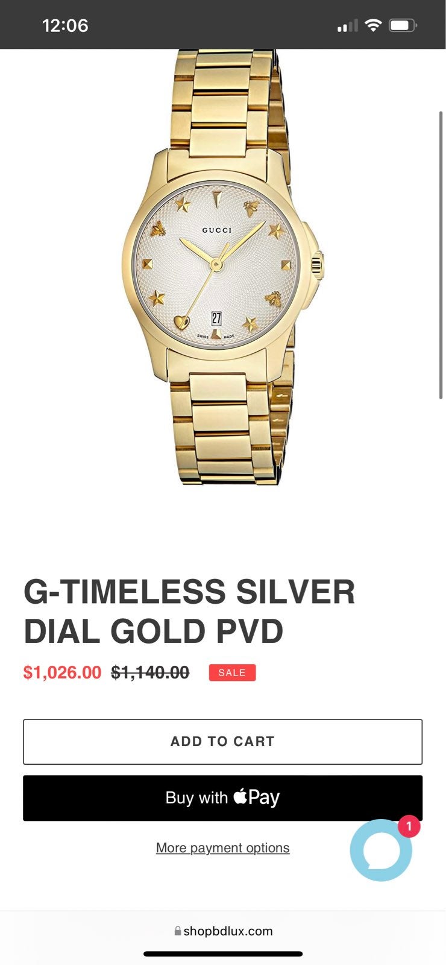This screenshot has width=446, height=965.
Task: Tap the 12:06 clock in status bar
Action: tap(65, 25)
